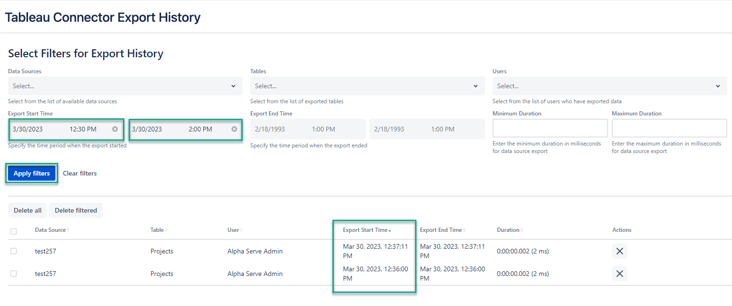
Task: Open the Tables dropdown
Action: (x=367, y=86)
